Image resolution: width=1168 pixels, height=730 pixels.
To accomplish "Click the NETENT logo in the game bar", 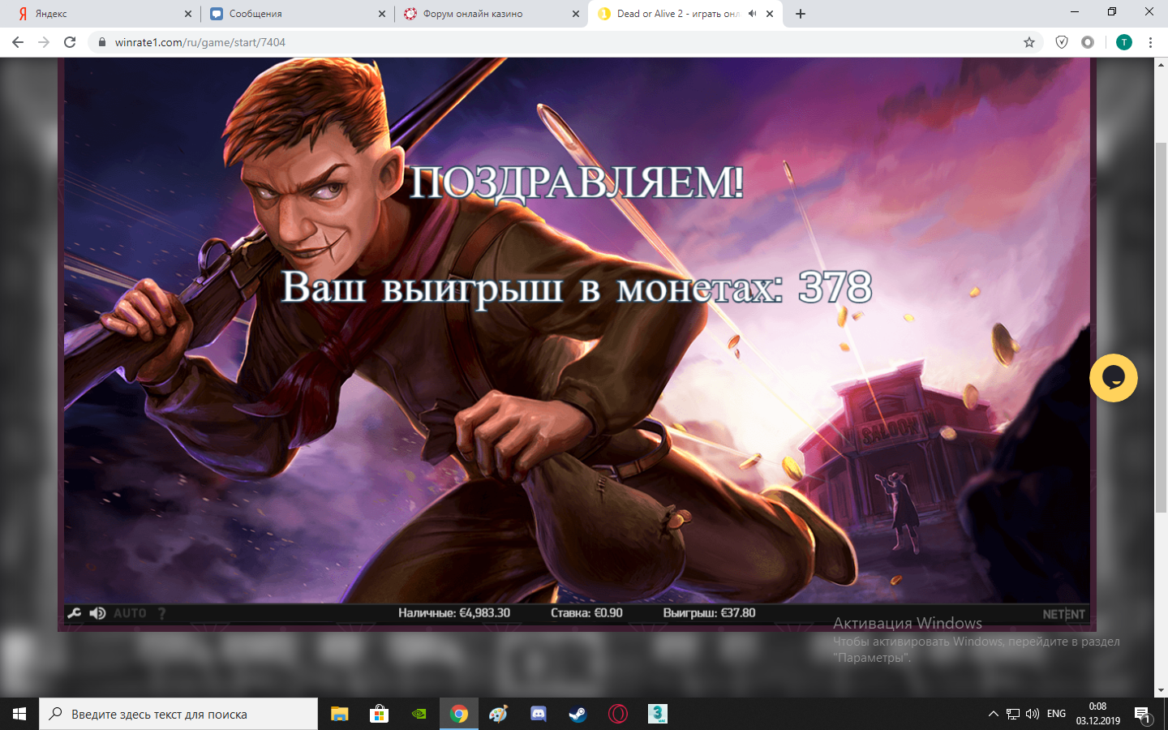I will click(x=1064, y=614).
